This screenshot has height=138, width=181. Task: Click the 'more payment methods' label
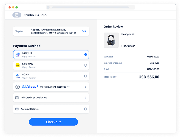point(53,87)
